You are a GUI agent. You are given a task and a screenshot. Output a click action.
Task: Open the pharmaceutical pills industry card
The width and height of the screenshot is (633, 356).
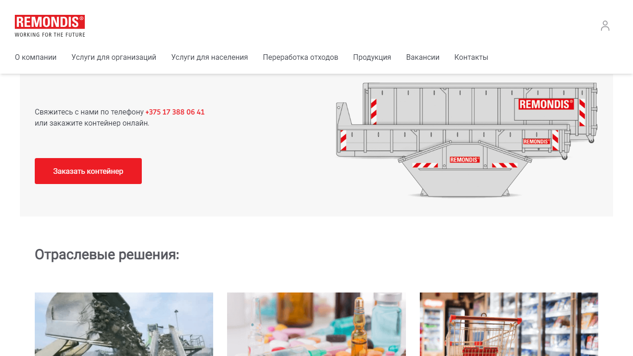click(x=316, y=324)
